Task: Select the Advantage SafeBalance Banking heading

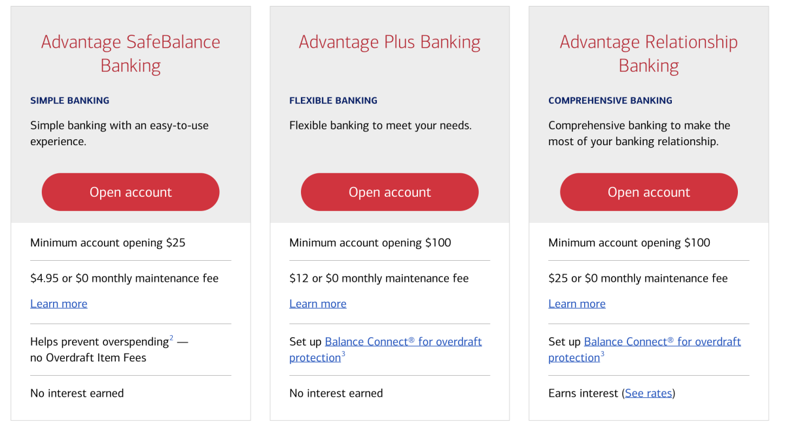Action: tap(131, 54)
